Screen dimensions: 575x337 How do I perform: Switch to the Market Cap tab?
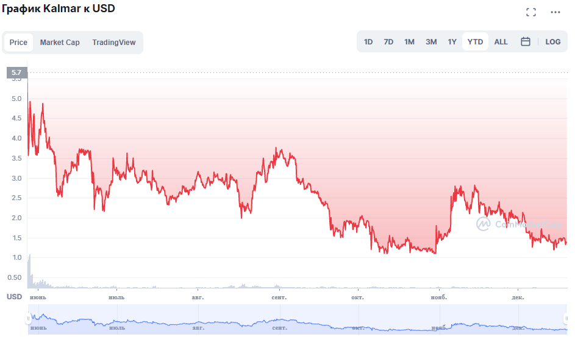(x=60, y=43)
